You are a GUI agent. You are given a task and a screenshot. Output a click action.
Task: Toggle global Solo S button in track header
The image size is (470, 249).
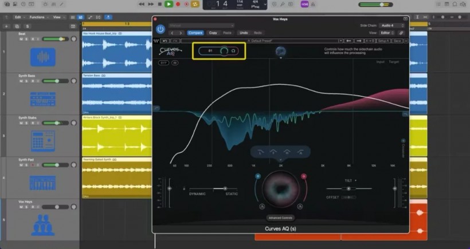click(28, 26)
